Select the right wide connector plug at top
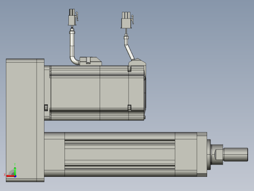Viewport: 254px width, 191px height. click(127, 20)
